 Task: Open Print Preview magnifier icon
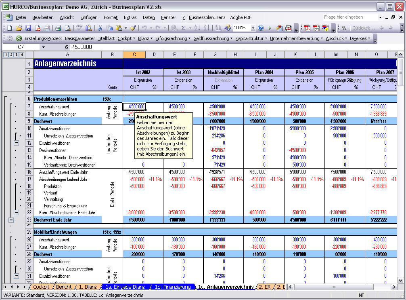67,28
